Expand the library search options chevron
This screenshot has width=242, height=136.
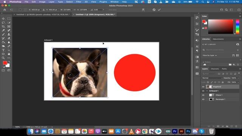pyautogui.click(x=238, y=50)
